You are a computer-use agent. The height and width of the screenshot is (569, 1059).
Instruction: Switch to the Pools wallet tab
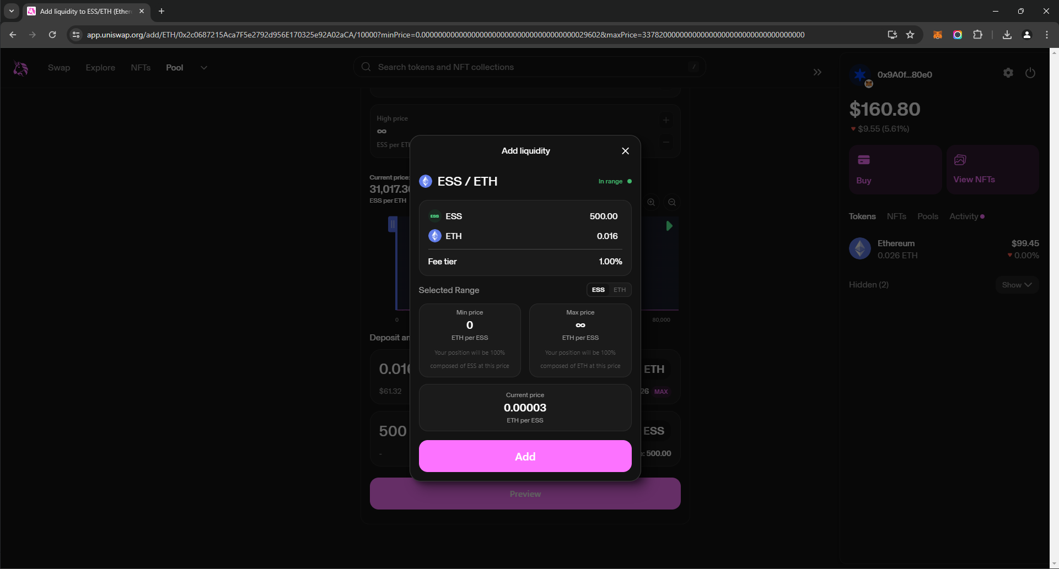[927, 216]
